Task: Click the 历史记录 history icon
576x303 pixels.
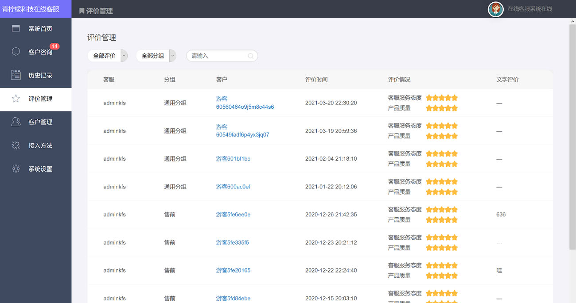Action: pos(16,75)
